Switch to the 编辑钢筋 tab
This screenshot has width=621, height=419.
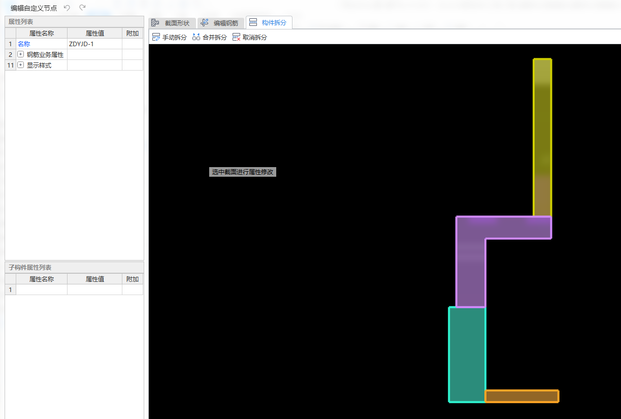[220, 23]
